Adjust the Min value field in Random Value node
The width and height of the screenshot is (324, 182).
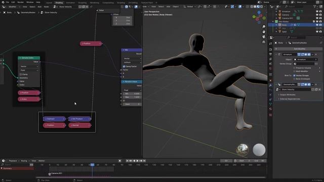click(132, 94)
